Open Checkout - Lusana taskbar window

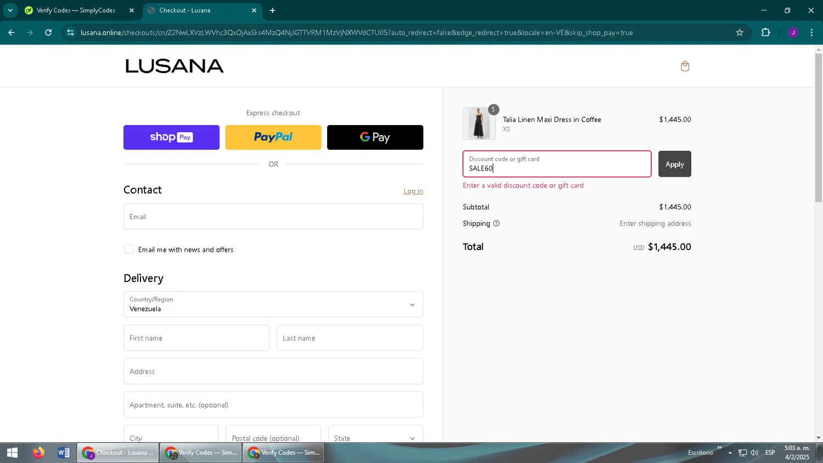tap(118, 453)
